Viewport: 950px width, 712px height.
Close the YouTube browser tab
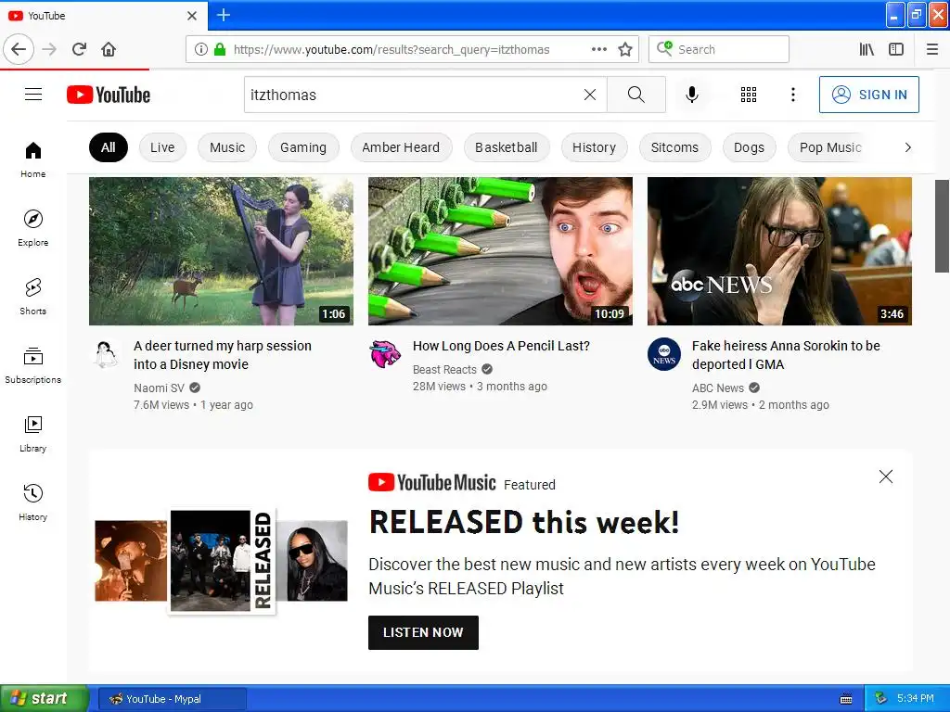coord(192,16)
